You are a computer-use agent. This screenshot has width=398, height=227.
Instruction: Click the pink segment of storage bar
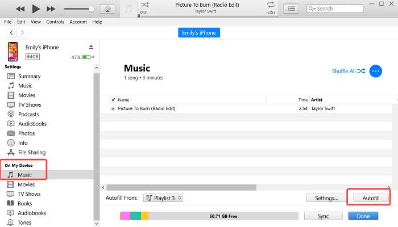[126, 216]
